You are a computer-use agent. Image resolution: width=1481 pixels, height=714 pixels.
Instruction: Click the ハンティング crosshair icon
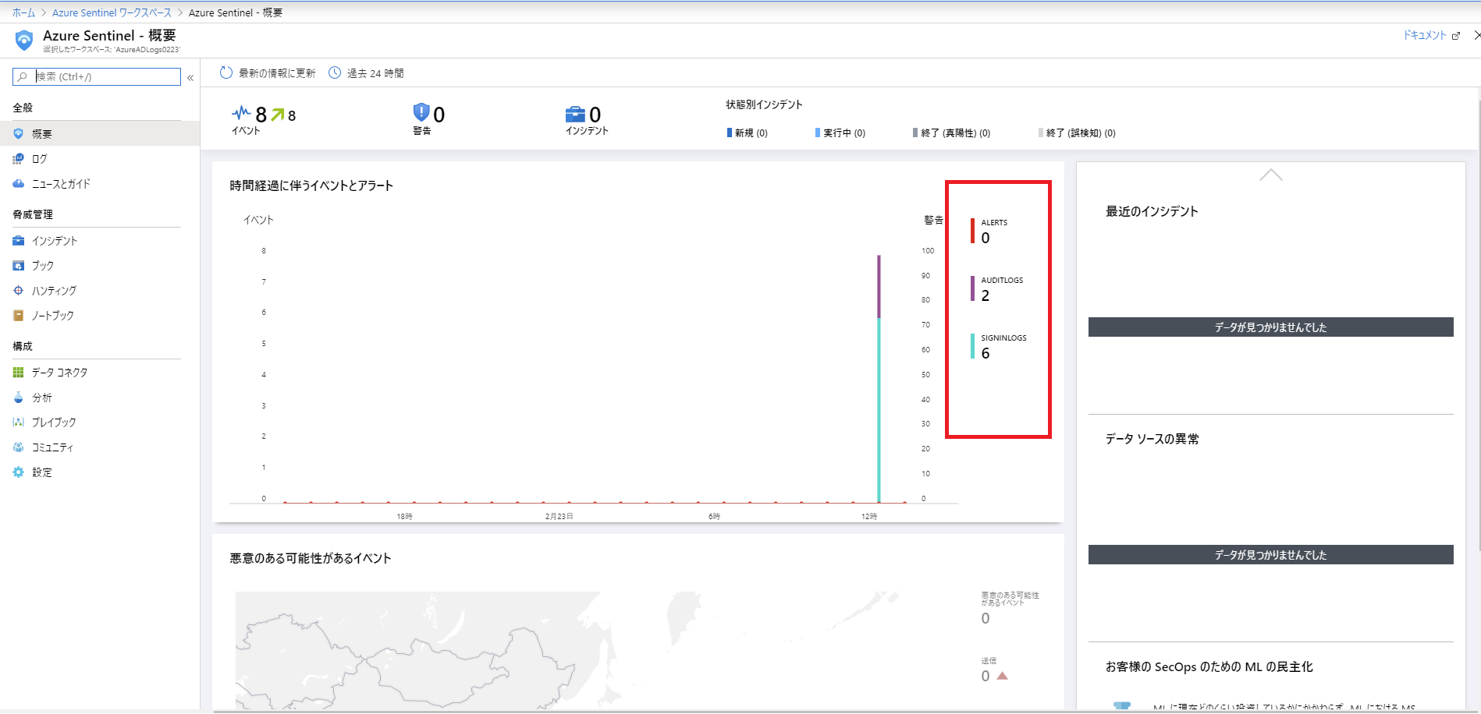pos(19,291)
